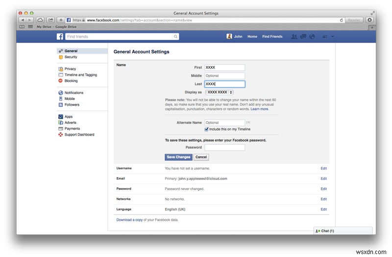Open Top Sites grid icon

(30, 27)
